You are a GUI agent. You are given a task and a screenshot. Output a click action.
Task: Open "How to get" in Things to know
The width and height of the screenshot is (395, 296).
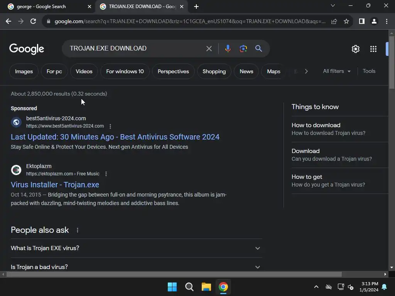point(339,181)
